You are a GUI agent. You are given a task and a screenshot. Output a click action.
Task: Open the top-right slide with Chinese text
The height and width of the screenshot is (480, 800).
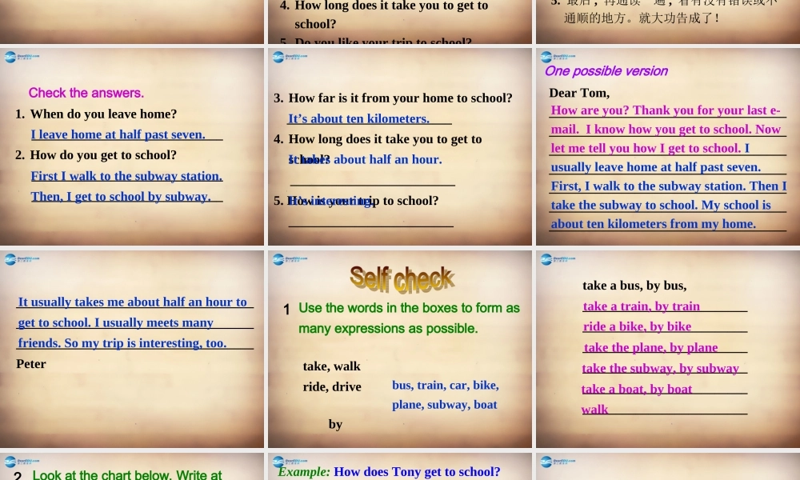667,22
